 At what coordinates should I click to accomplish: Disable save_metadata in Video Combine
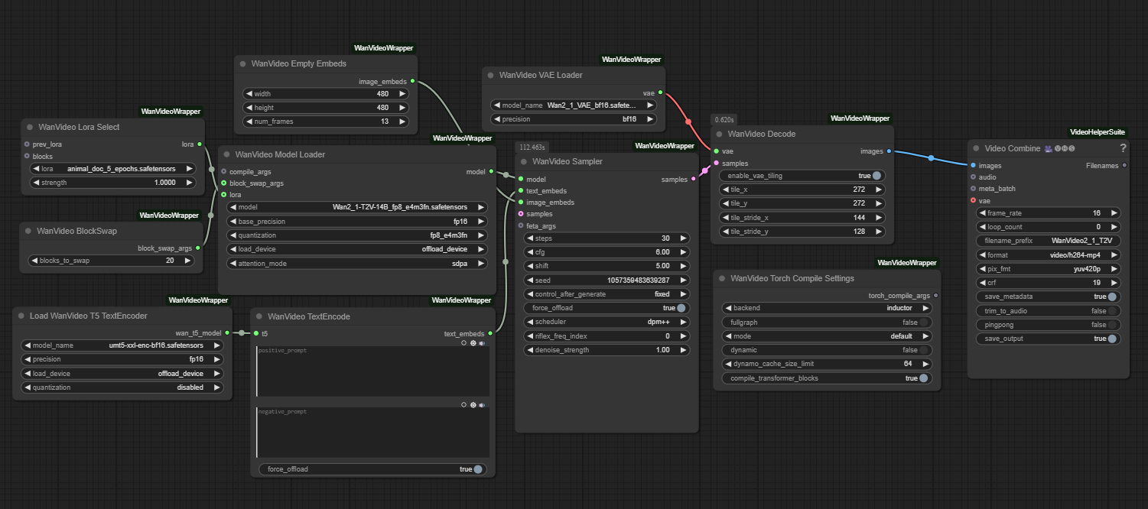[1111, 297]
